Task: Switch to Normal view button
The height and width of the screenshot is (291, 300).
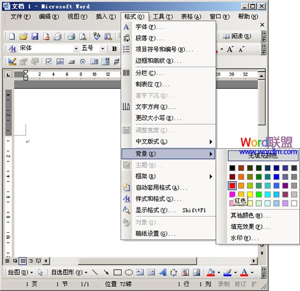Action: tap(7, 261)
